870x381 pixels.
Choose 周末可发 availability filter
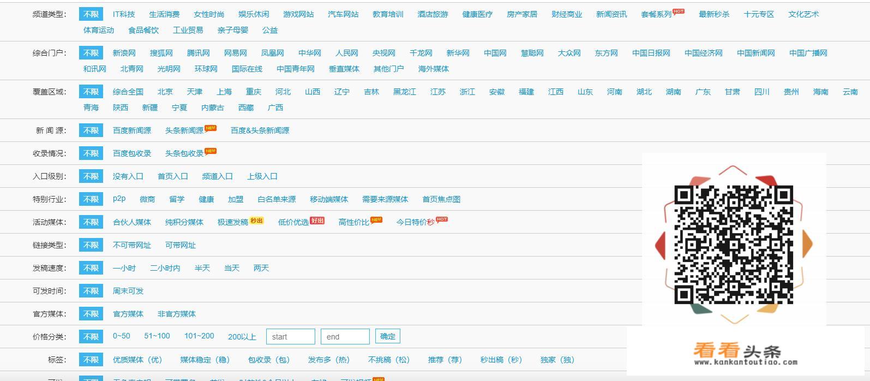(x=128, y=291)
